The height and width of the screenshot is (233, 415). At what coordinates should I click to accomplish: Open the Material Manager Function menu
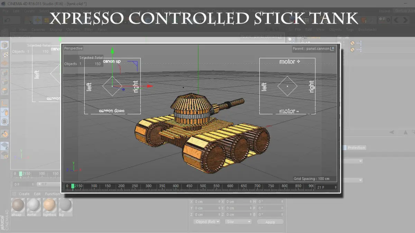click(52, 194)
